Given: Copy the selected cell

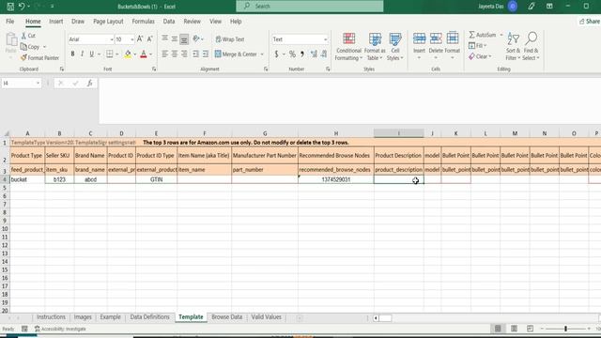Looking at the screenshot, I should tap(30, 47).
